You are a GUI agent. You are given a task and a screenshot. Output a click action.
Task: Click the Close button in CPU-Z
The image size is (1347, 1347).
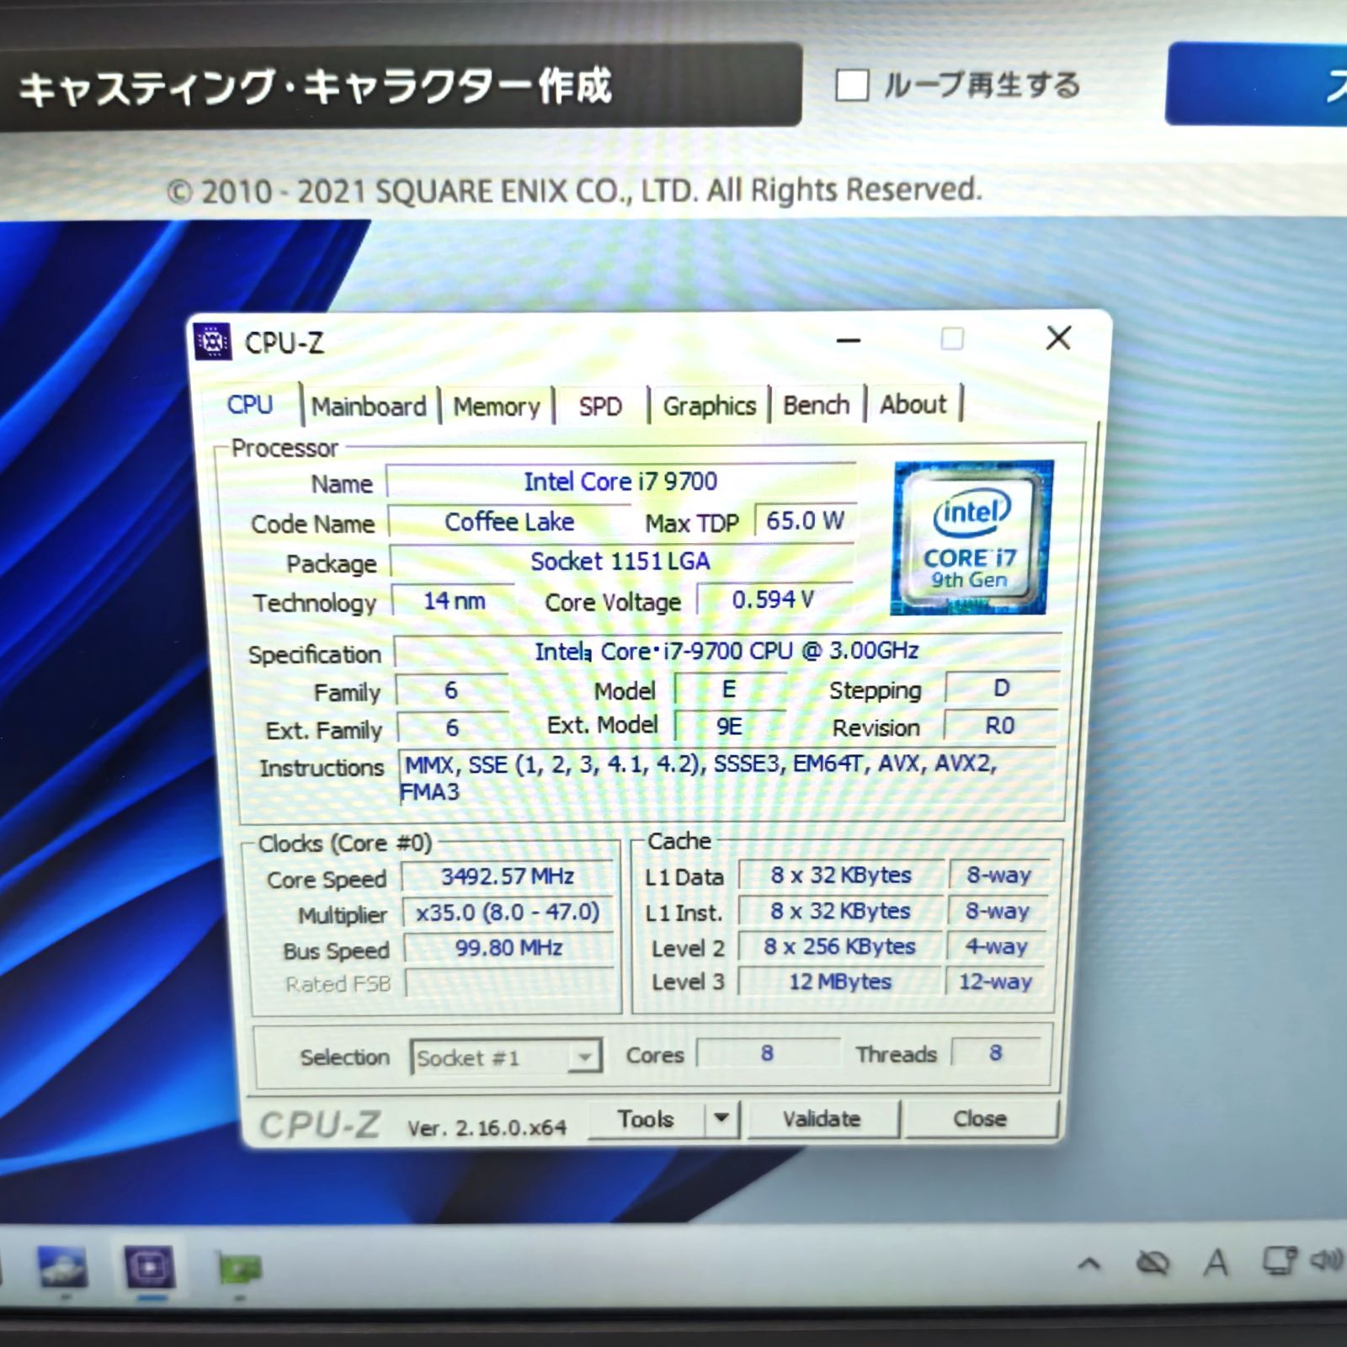coord(980,1118)
